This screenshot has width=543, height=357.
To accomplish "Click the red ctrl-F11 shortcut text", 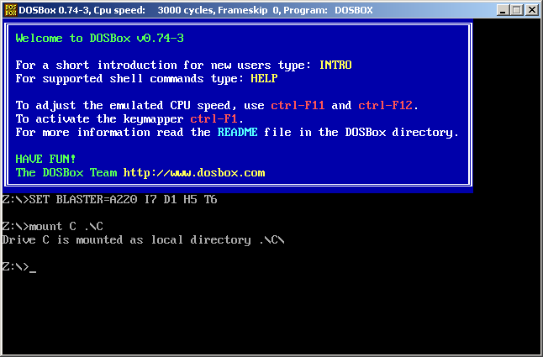I will pyautogui.click(x=298, y=105).
